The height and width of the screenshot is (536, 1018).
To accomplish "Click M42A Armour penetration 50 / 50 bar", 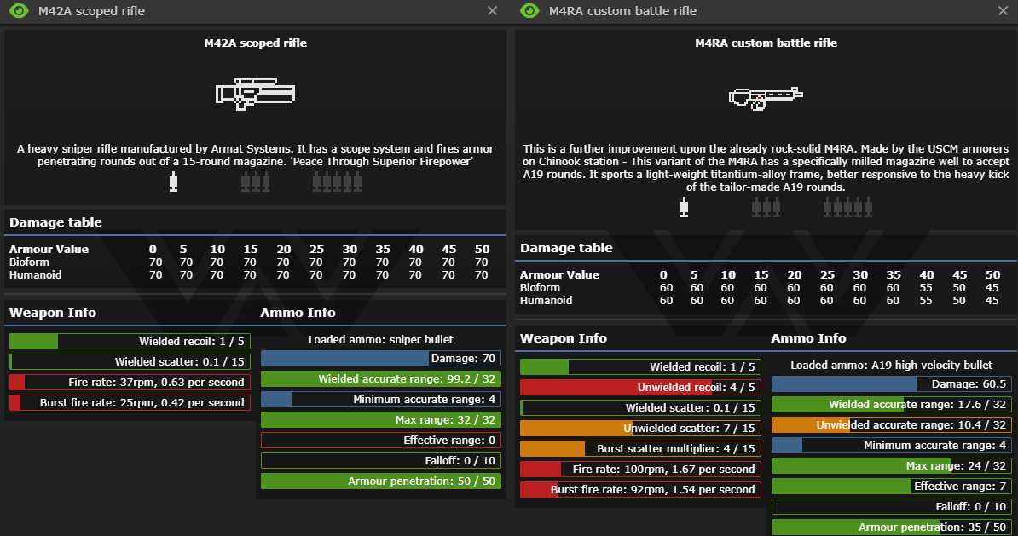I will coord(380,481).
